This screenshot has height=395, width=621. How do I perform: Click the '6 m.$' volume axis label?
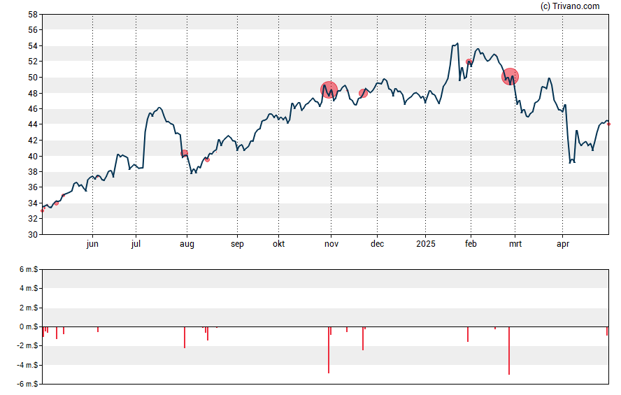[x=29, y=270]
